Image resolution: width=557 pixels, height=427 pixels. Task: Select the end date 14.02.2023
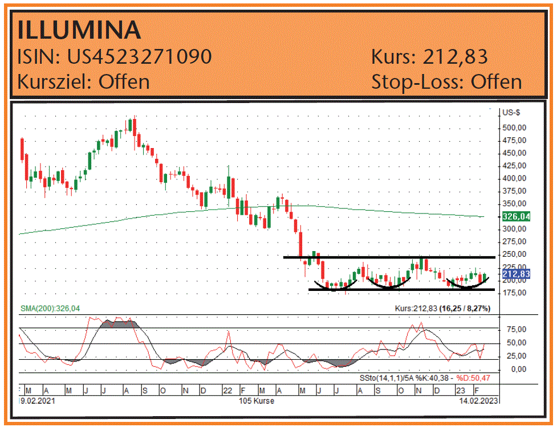478,401
